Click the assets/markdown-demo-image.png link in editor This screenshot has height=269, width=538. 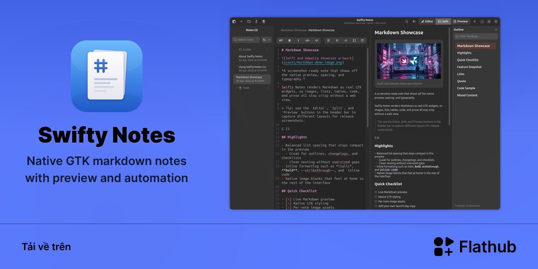312,63
